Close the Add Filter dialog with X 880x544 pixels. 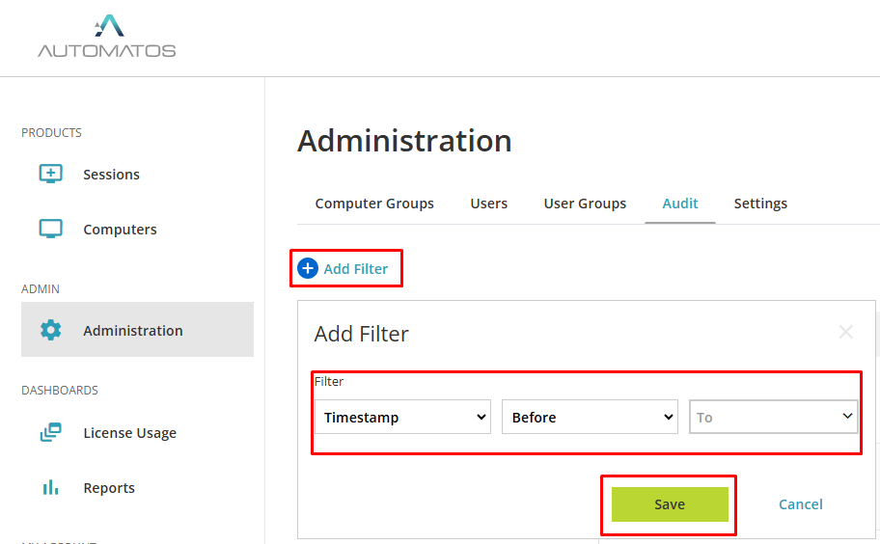pyautogui.click(x=846, y=333)
